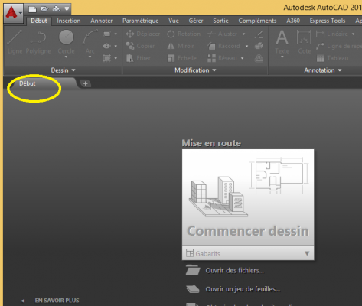Click Ouvrir des fichiers link
The image size is (362, 306).
(x=225, y=270)
